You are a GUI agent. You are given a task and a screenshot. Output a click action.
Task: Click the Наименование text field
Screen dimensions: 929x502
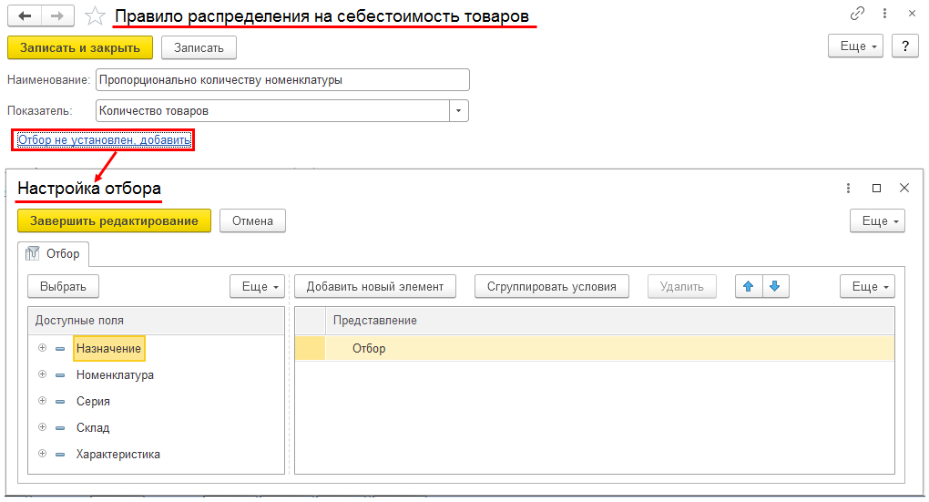282,80
